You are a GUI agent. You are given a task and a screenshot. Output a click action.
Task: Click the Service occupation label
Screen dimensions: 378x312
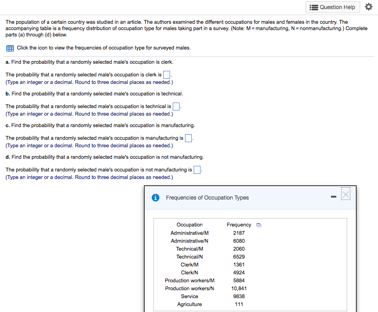[189, 297]
